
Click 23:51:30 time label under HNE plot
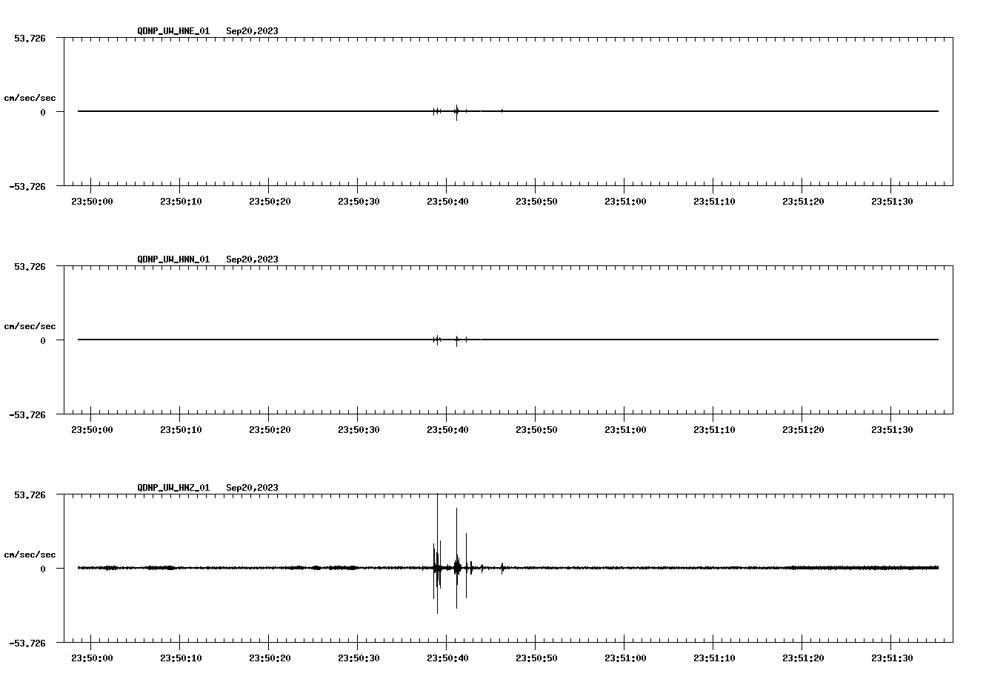click(892, 202)
